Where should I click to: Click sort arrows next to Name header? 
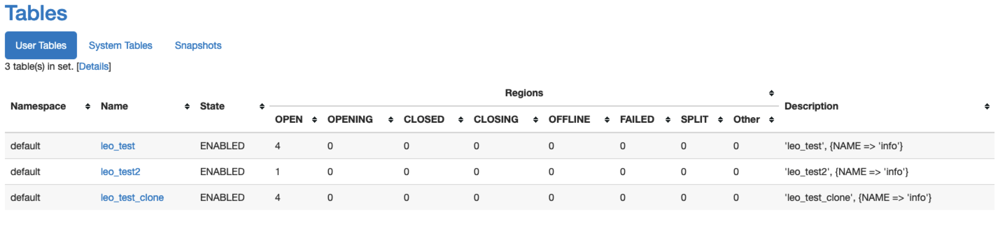(x=187, y=106)
